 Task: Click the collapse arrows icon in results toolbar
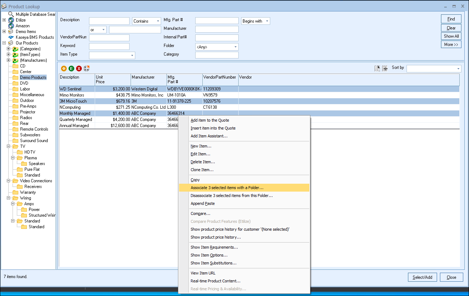pos(86,68)
